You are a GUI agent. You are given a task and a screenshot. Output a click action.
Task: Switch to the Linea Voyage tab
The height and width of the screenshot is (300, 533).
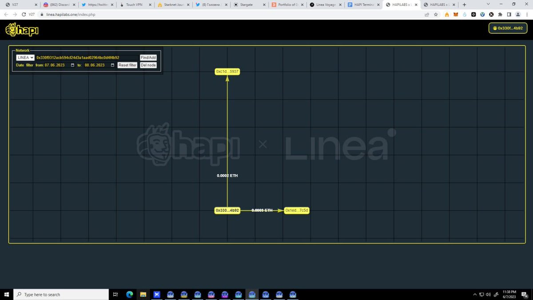pos(326,4)
